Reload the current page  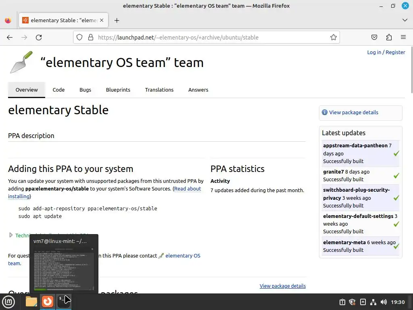pyautogui.click(x=39, y=38)
